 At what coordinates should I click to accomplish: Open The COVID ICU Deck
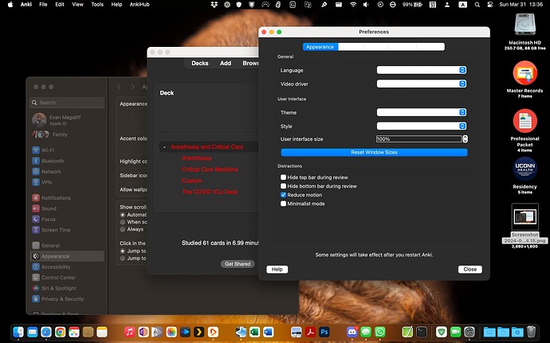point(210,192)
